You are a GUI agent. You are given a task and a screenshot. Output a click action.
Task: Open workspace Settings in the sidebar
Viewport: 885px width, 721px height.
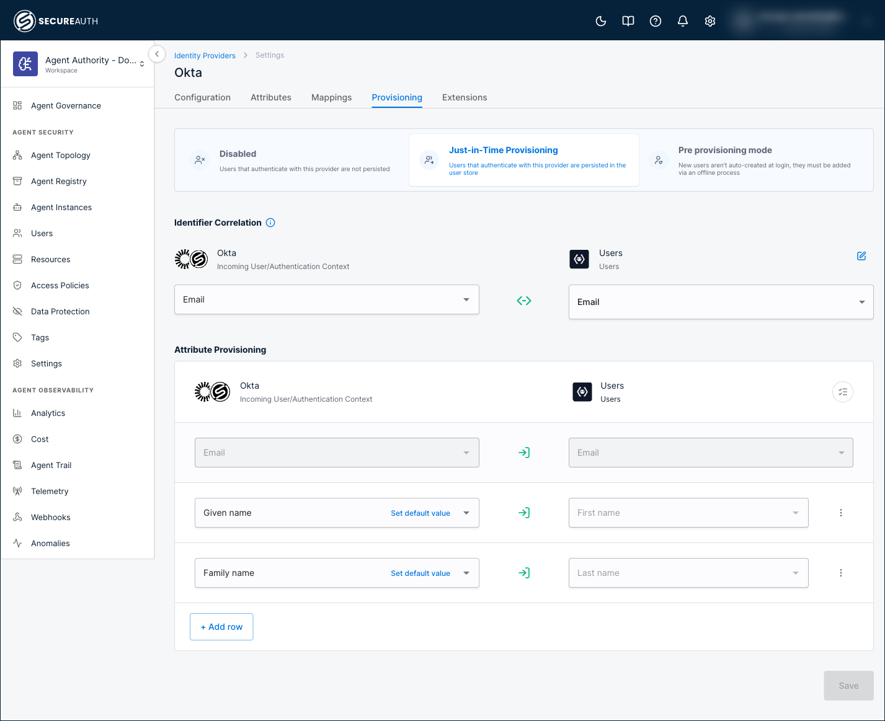point(47,363)
